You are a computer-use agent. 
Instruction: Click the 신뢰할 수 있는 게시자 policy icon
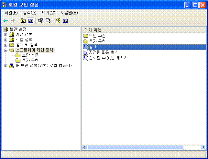point(85,58)
